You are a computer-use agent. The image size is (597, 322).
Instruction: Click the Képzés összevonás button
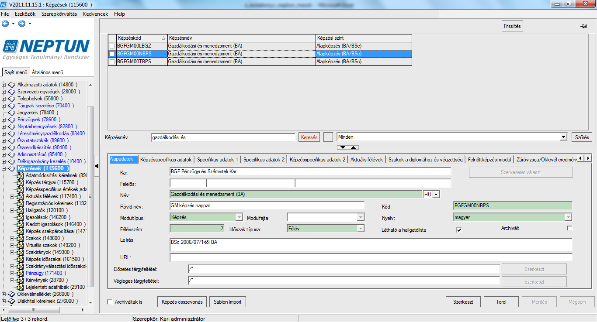pyautogui.click(x=182, y=301)
